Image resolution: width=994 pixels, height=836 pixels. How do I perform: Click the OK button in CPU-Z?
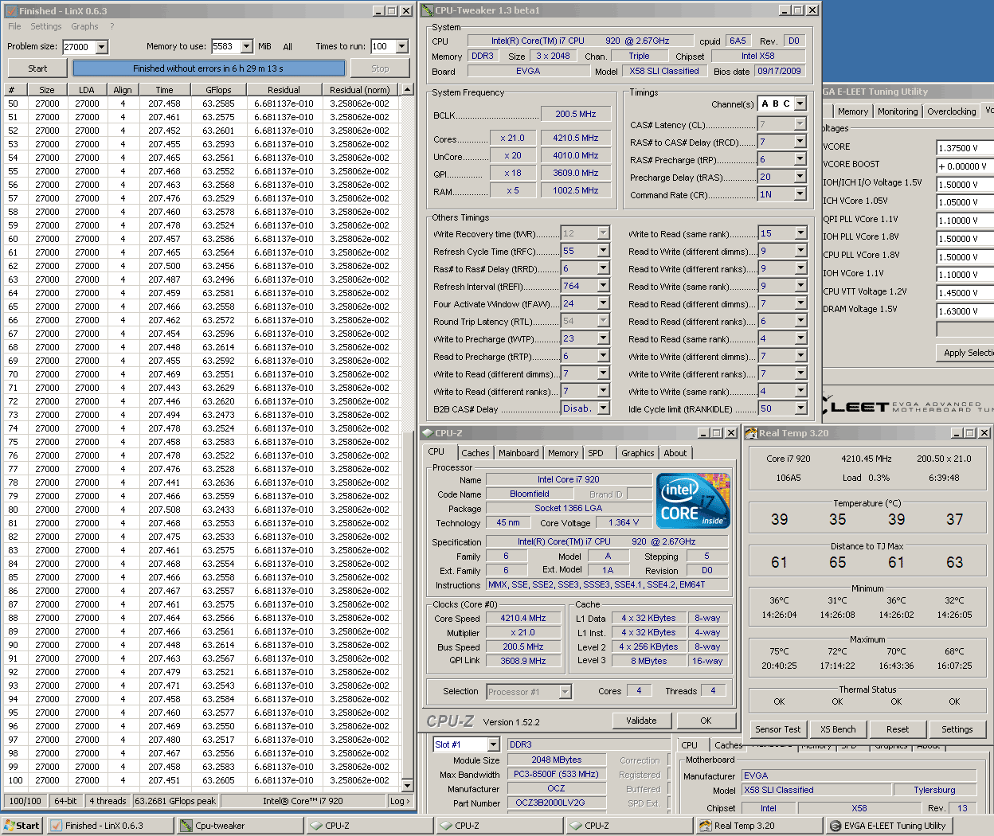(706, 721)
